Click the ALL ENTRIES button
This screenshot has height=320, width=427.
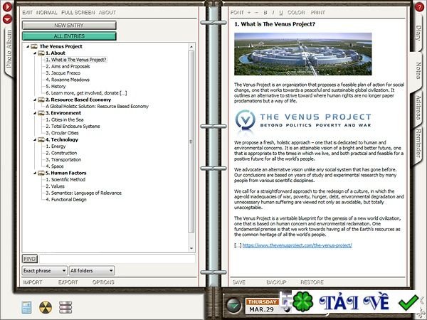[x=69, y=36]
